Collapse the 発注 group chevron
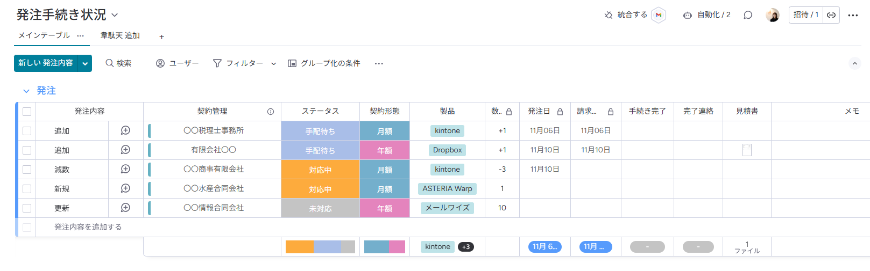The width and height of the screenshot is (870, 271). (26, 91)
